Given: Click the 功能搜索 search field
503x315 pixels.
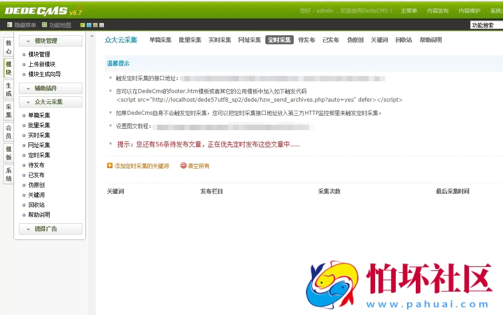Looking at the screenshot, I should [488, 25].
